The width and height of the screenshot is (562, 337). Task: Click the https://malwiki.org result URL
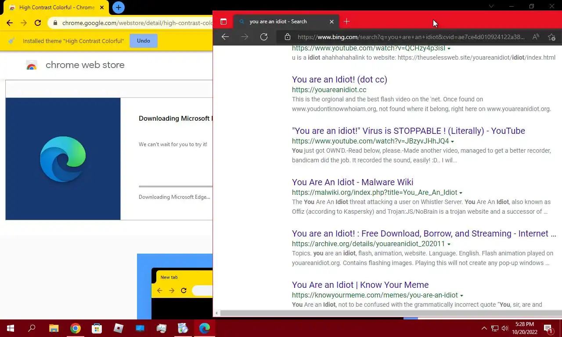pos(375,193)
